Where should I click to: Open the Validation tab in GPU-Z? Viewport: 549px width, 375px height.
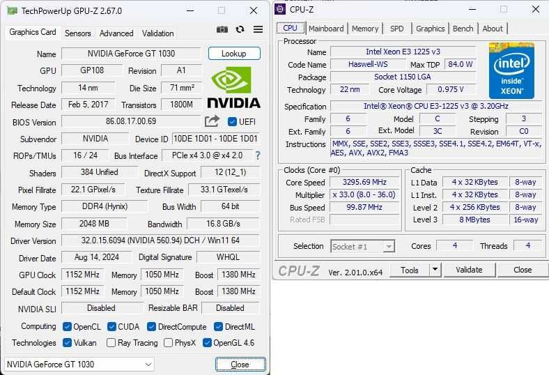pos(157,33)
